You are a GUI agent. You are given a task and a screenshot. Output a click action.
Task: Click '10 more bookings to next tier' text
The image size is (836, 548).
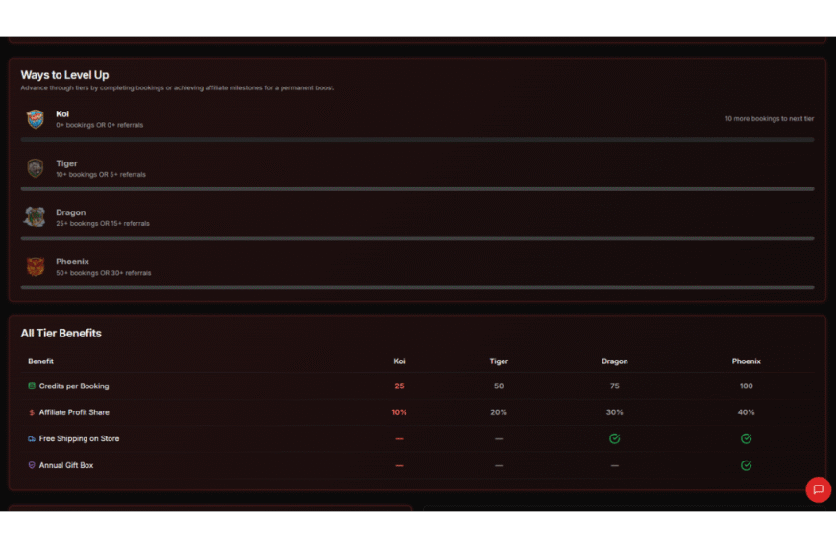769,119
